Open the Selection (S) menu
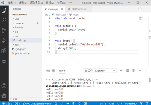The width and height of the screenshot is (151, 105). point(36,3)
